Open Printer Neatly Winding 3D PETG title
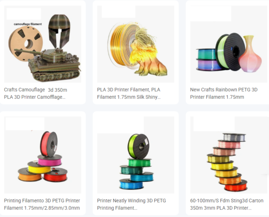The height and width of the screenshot is (217, 269). [131, 204]
